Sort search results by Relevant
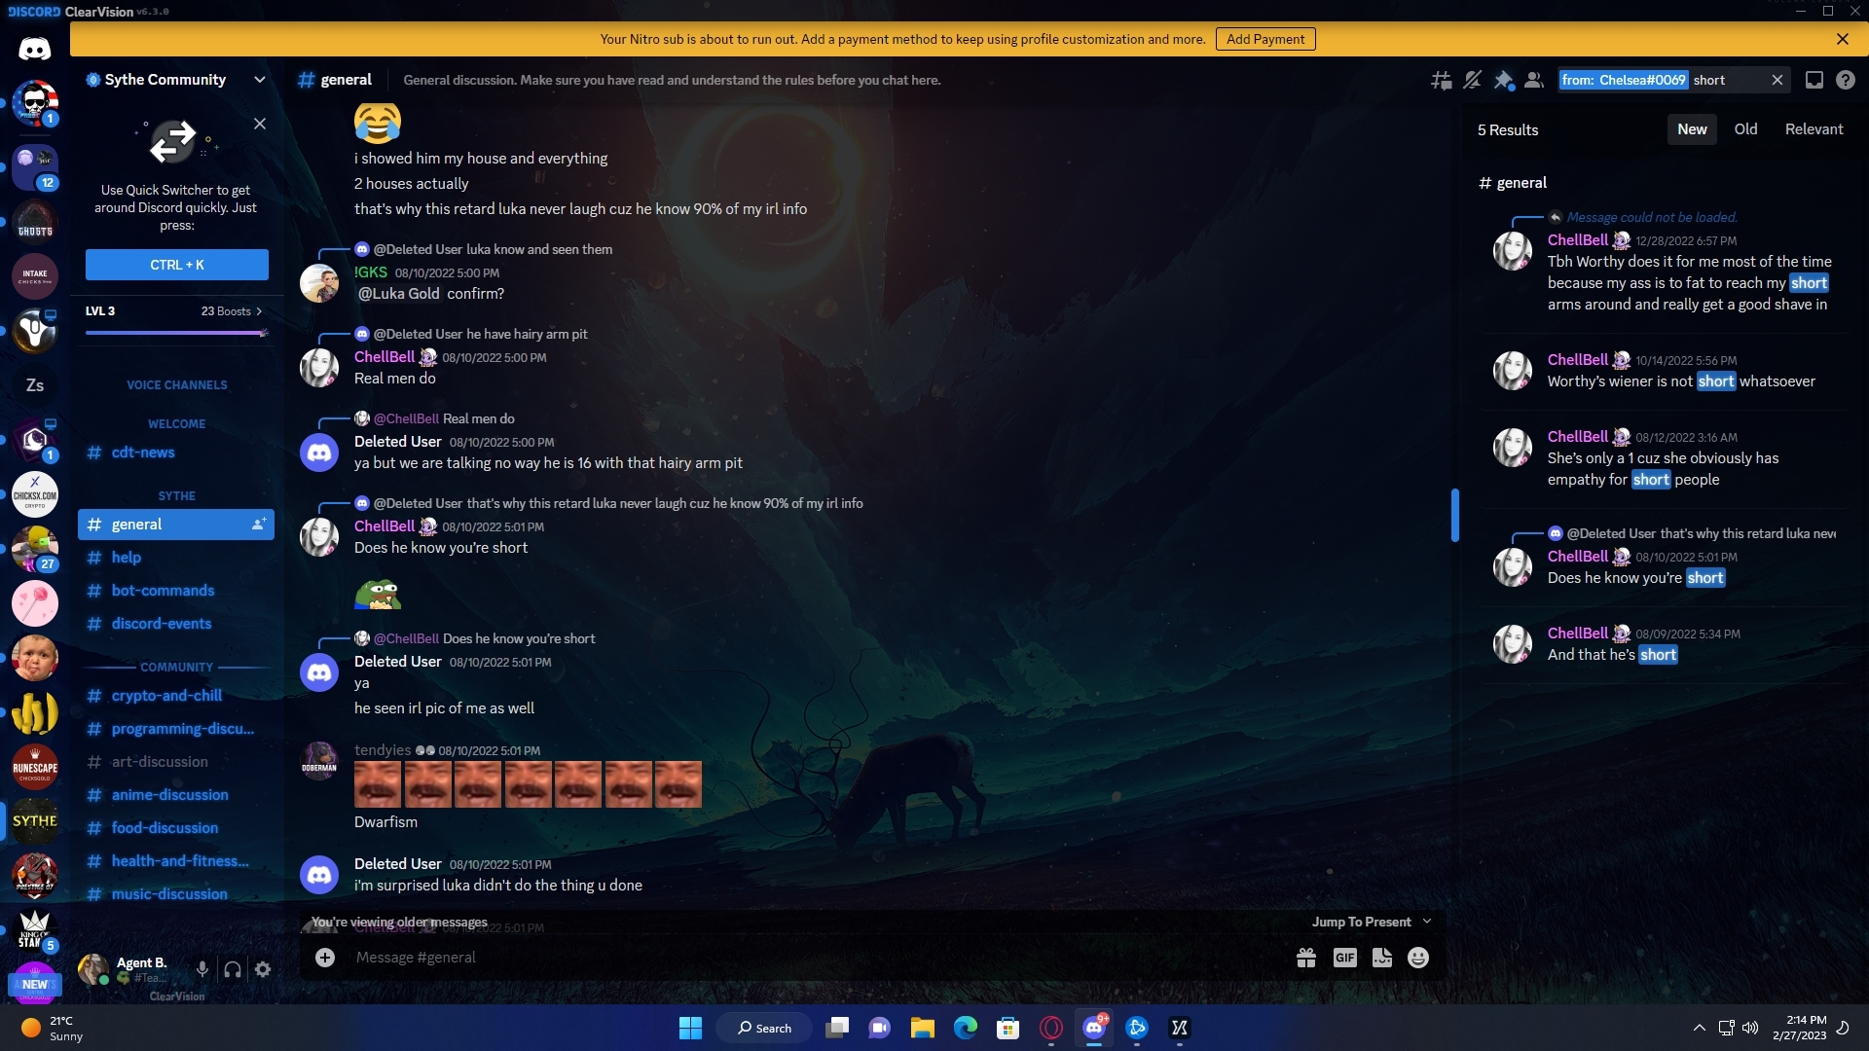 pyautogui.click(x=1814, y=129)
